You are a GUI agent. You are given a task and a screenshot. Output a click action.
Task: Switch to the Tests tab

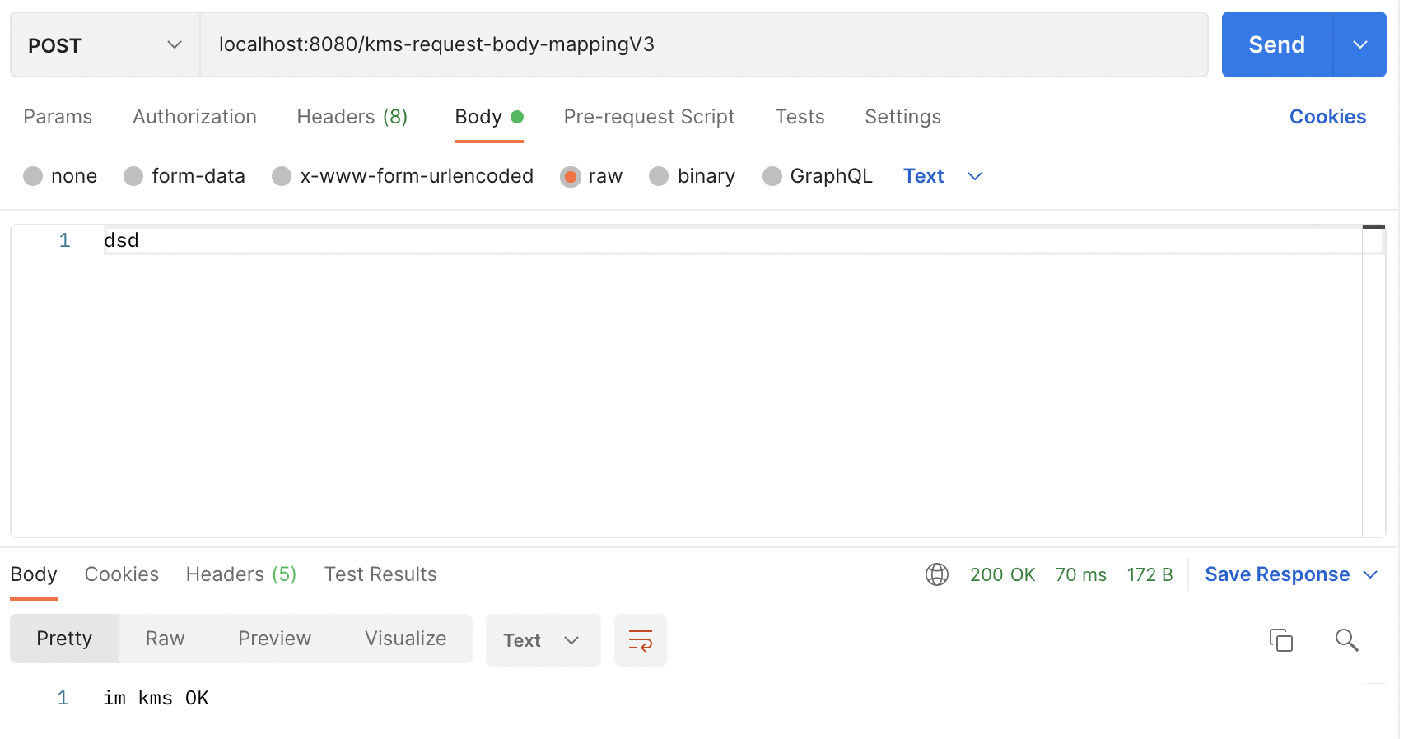(800, 117)
